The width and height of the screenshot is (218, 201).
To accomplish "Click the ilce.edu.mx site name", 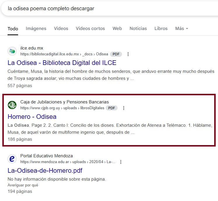I will (x=32, y=48).
